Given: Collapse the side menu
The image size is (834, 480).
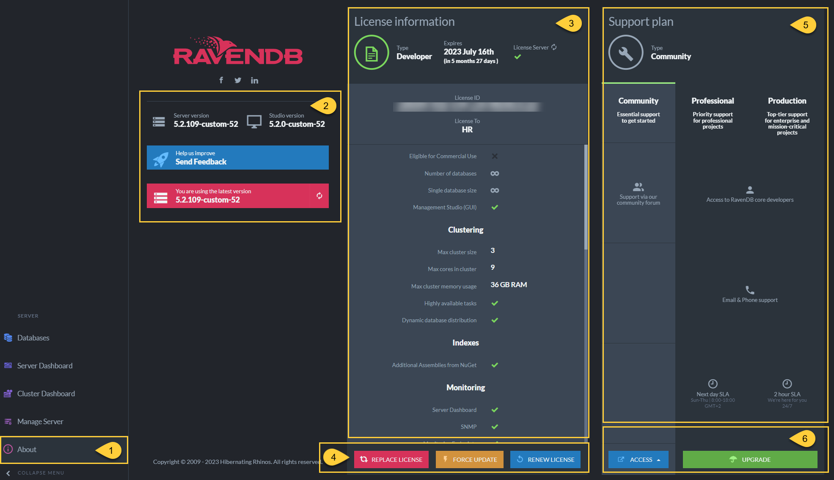Looking at the screenshot, I should pyautogui.click(x=35, y=473).
